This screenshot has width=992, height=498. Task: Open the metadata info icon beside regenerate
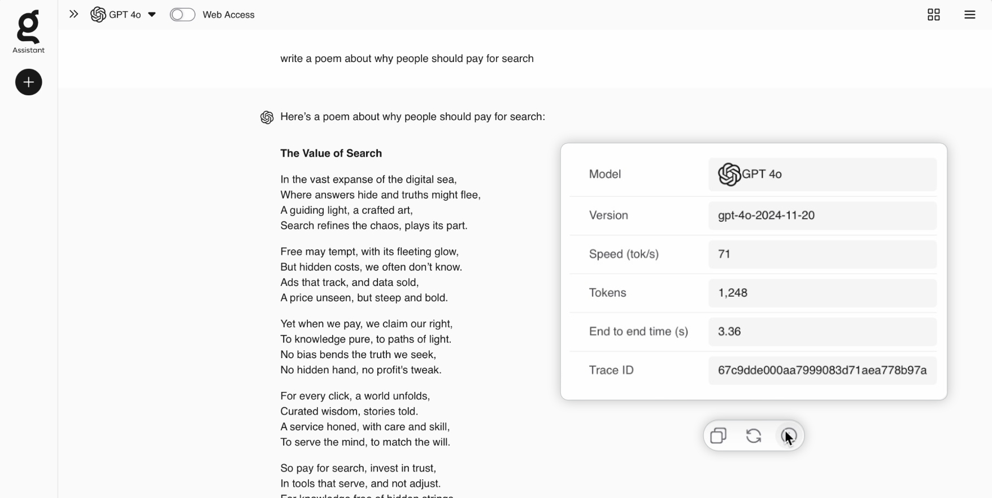click(x=789, y=435)
